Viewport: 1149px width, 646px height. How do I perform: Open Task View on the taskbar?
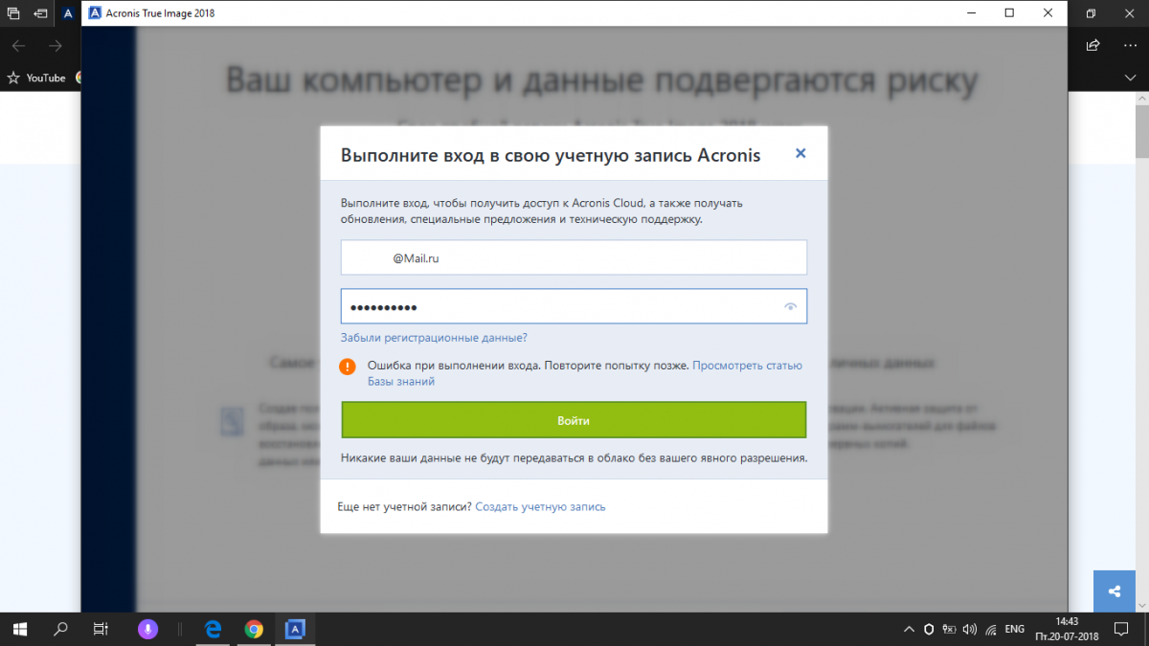tap(100, 629)
